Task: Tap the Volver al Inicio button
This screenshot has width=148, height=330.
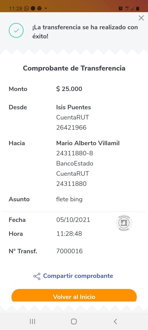Action: pos(74,295)
